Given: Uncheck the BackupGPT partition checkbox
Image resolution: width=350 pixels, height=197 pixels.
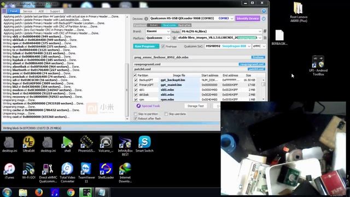Looking at the screenshot, I should pyautogui.click(x=136, y=80).
